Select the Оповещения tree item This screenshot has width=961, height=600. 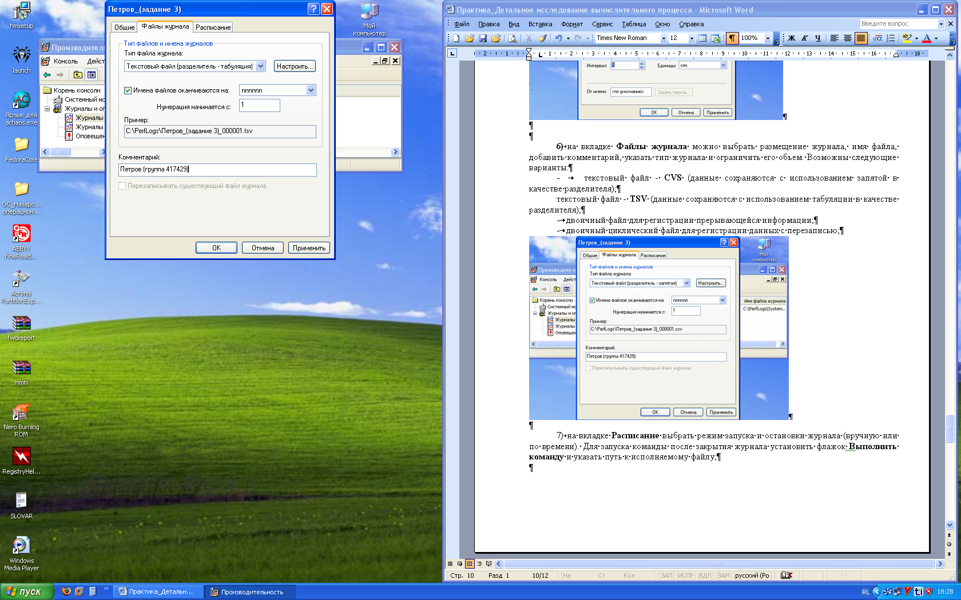point(90,136)
